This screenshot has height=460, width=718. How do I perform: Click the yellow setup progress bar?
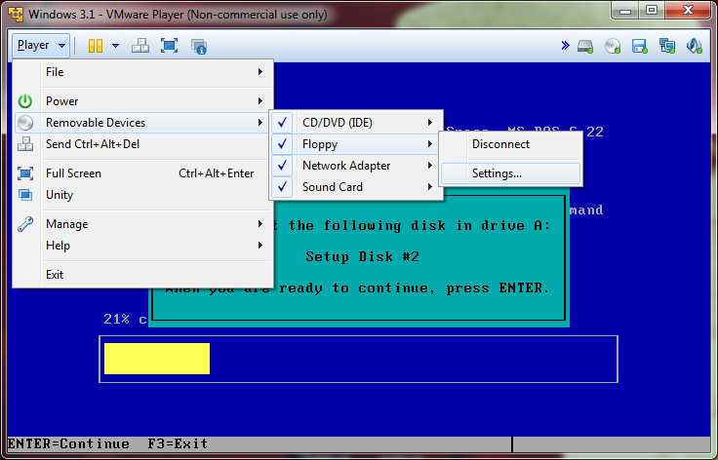click(156, 359)
